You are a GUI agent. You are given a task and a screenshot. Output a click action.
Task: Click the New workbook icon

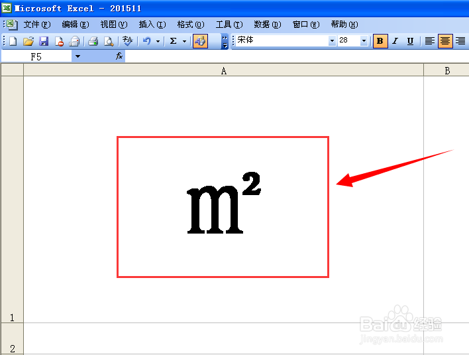click(13, 41)
